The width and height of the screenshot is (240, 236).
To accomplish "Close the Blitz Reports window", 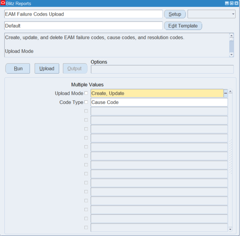I will click(x=236, y=3).
